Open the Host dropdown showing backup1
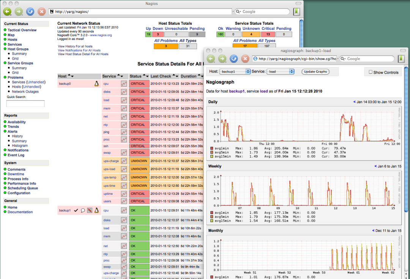 235,71
